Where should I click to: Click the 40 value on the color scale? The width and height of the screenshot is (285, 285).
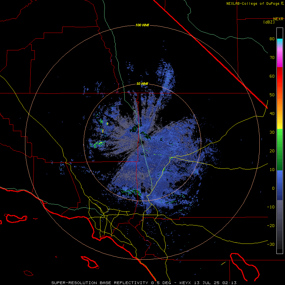coord(272,114)
